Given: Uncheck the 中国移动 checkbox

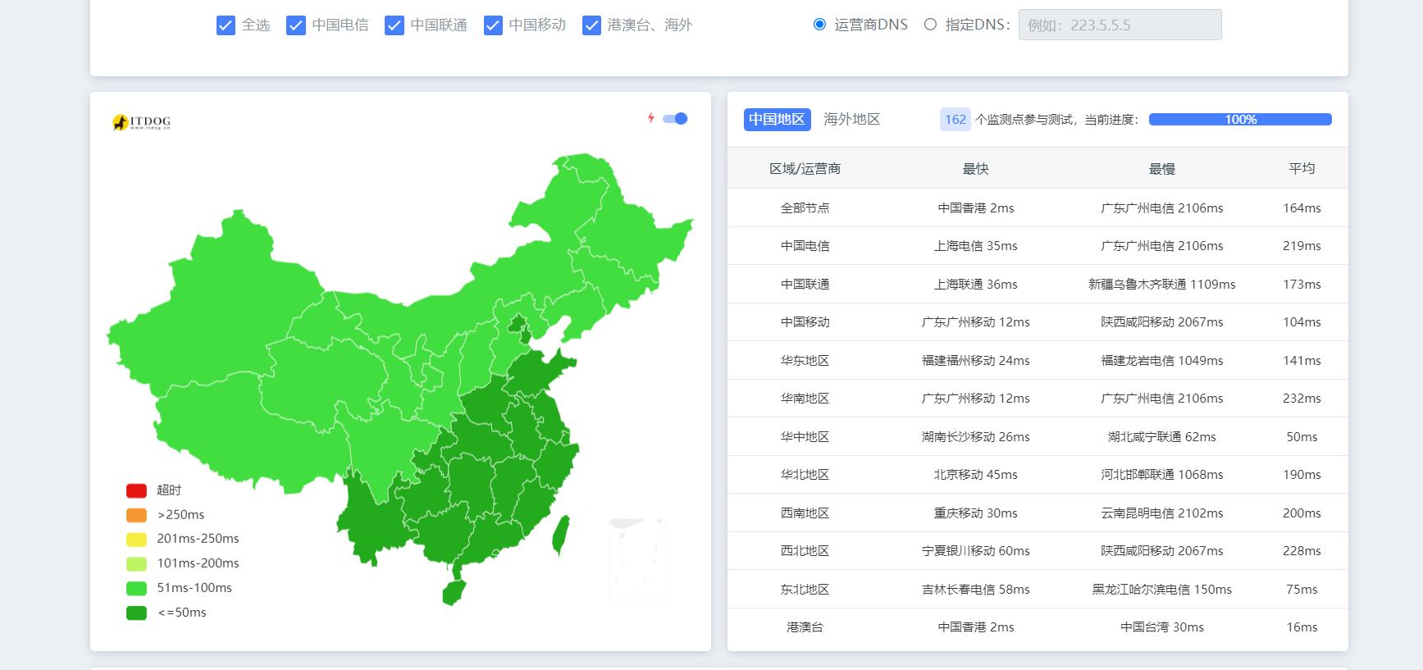Looking at the screenshot, I should [x=493, y=25].
